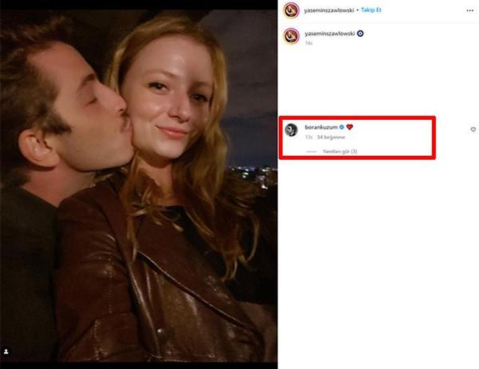Viewport: 479px width, 369px height.
Task: Show tagged people icon on the photo
Action: tap(7, 352)
